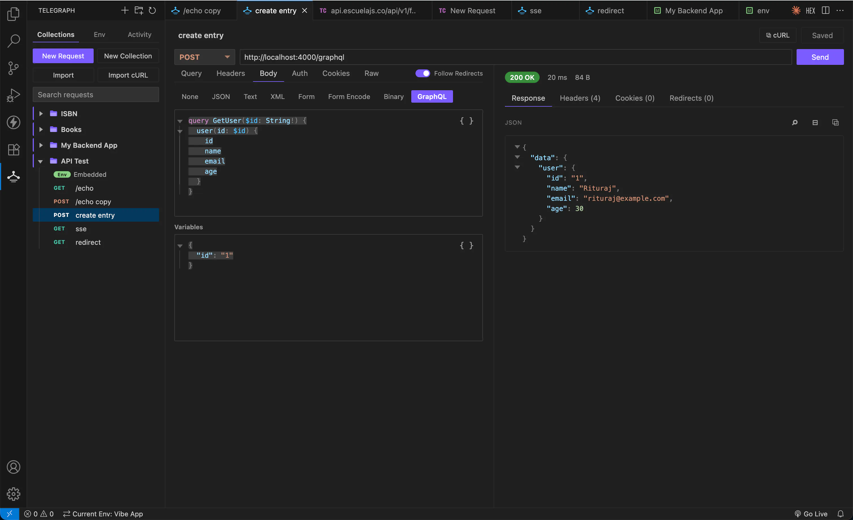Click the New Collection button
The height and width of the screenshot is (520, 853).
[x=128, y=56]
